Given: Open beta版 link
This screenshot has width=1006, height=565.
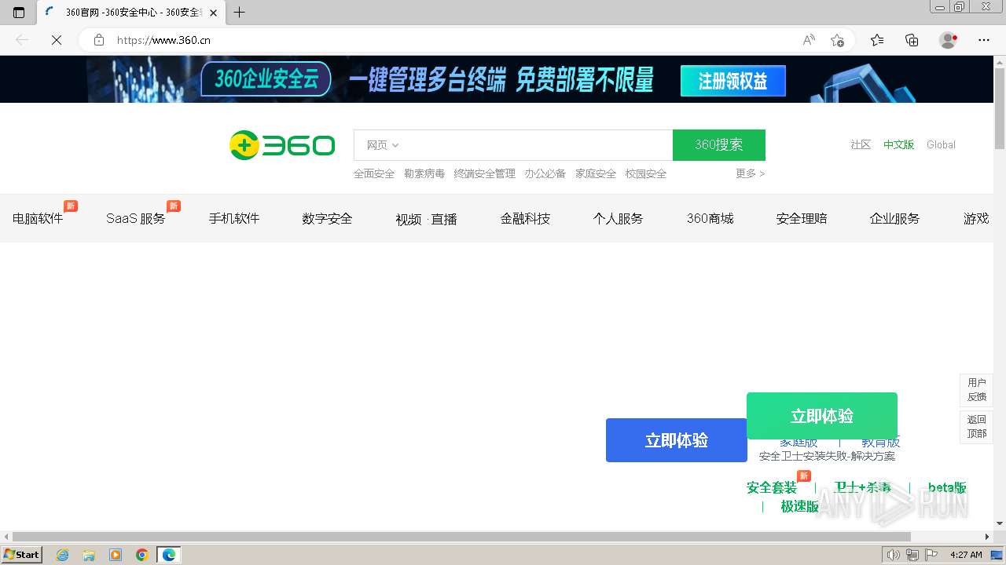Looking at the screenshot, I should [x=947, y=488].
